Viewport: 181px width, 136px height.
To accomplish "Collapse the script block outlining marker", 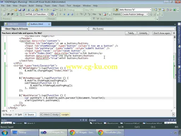I will [6, 66].
